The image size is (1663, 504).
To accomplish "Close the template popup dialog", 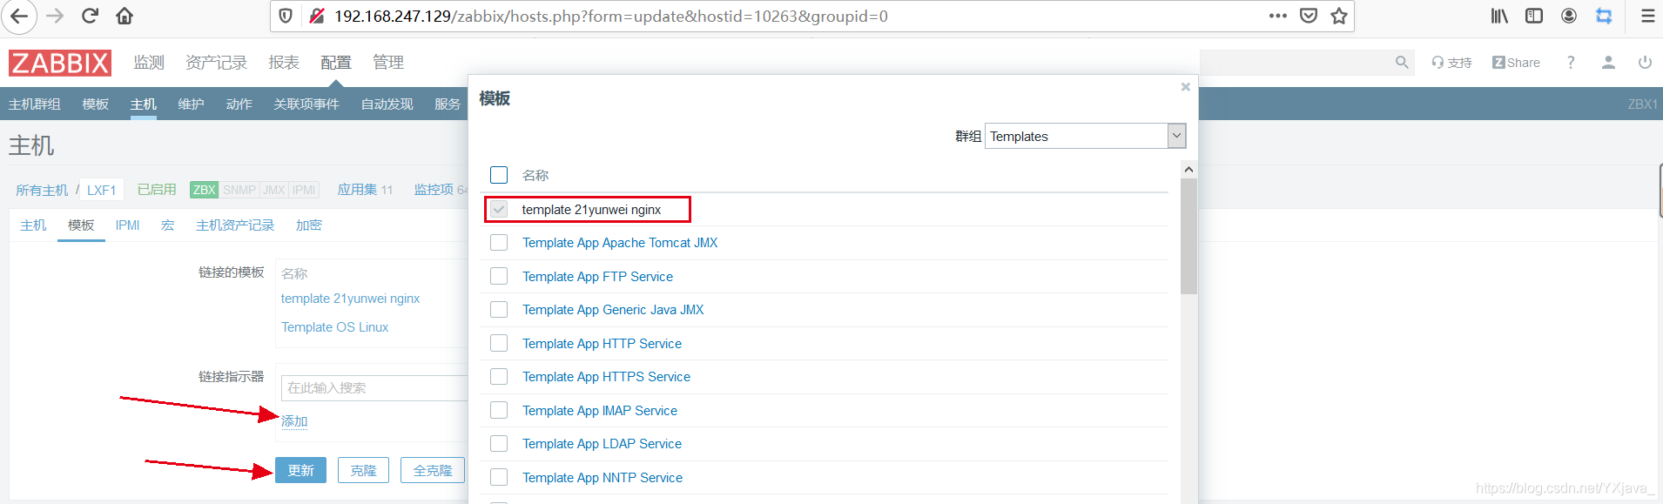I will (1185, 87).
